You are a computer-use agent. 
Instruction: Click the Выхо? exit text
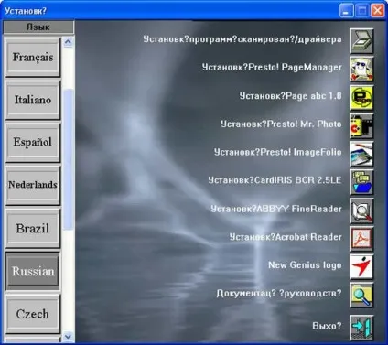click(327, 326)
